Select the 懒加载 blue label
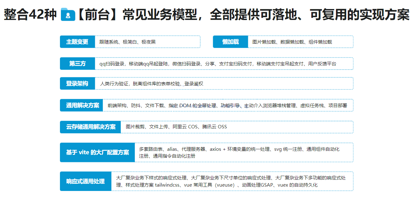Viewport: 419px width, 200px height. (x=230, y=42)
